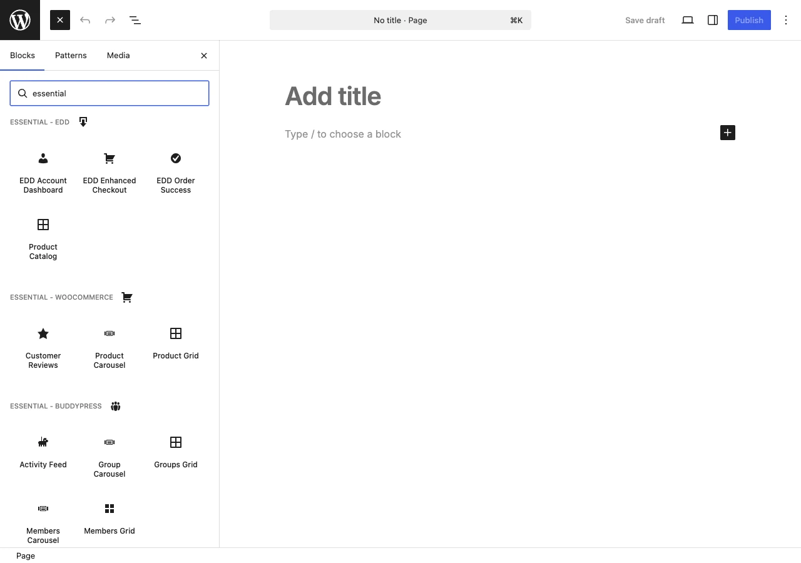Screen dimensions: 801x563
Task: Insert Group Carousel block
Action: pos(110,457)
